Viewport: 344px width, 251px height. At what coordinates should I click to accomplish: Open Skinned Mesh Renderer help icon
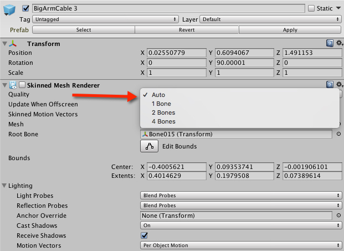330,85
